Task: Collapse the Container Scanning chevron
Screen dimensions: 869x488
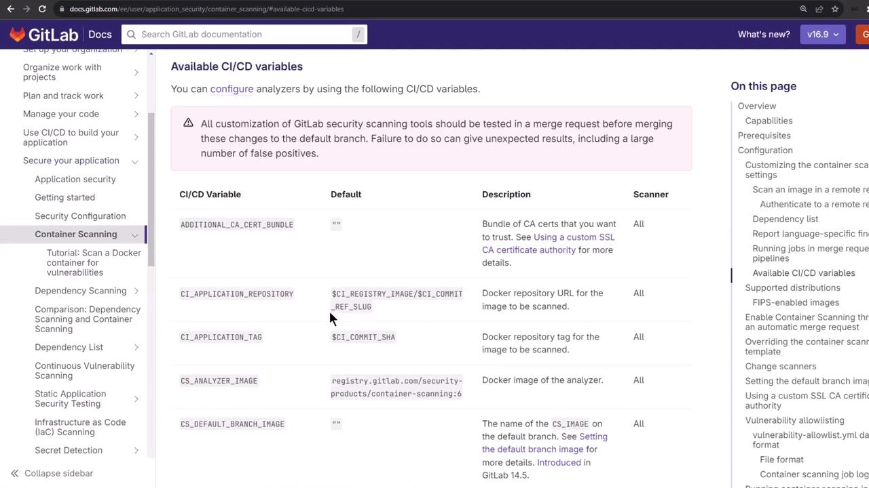Action: [134, 235]
